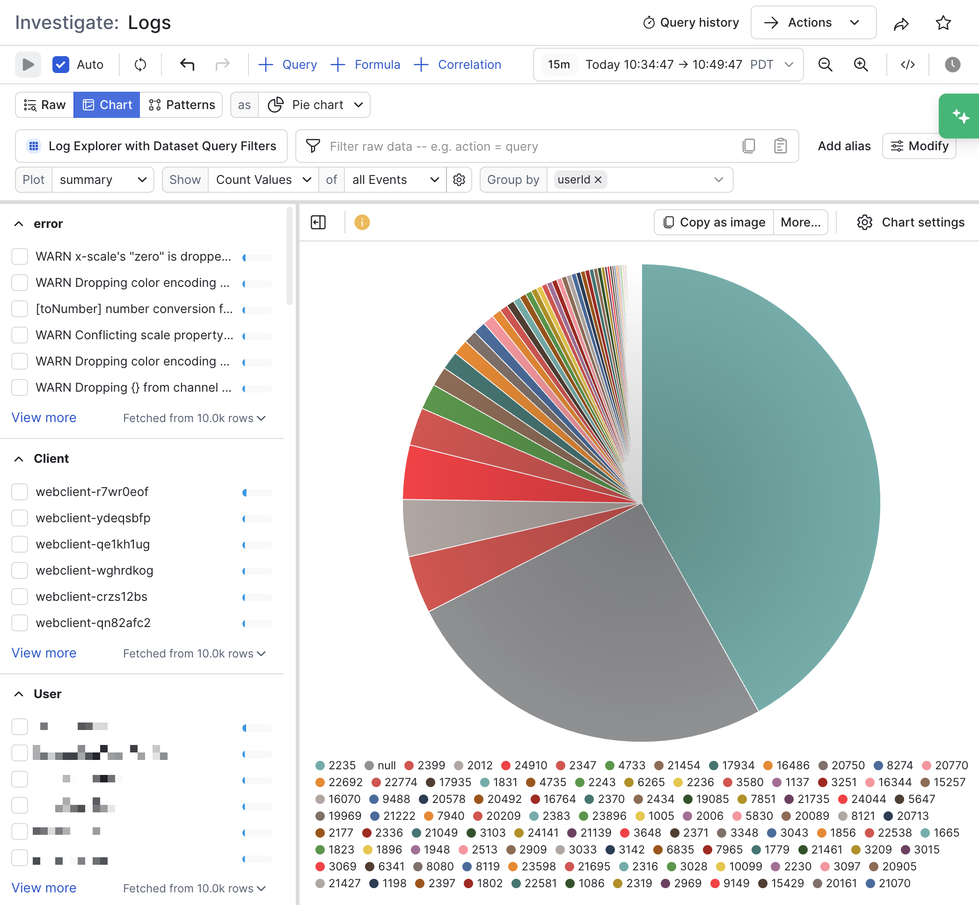Screen dimensions: 979x905
Task: Open Count Values settings gear
Action: pyautogui.click(x=459, y=180)
